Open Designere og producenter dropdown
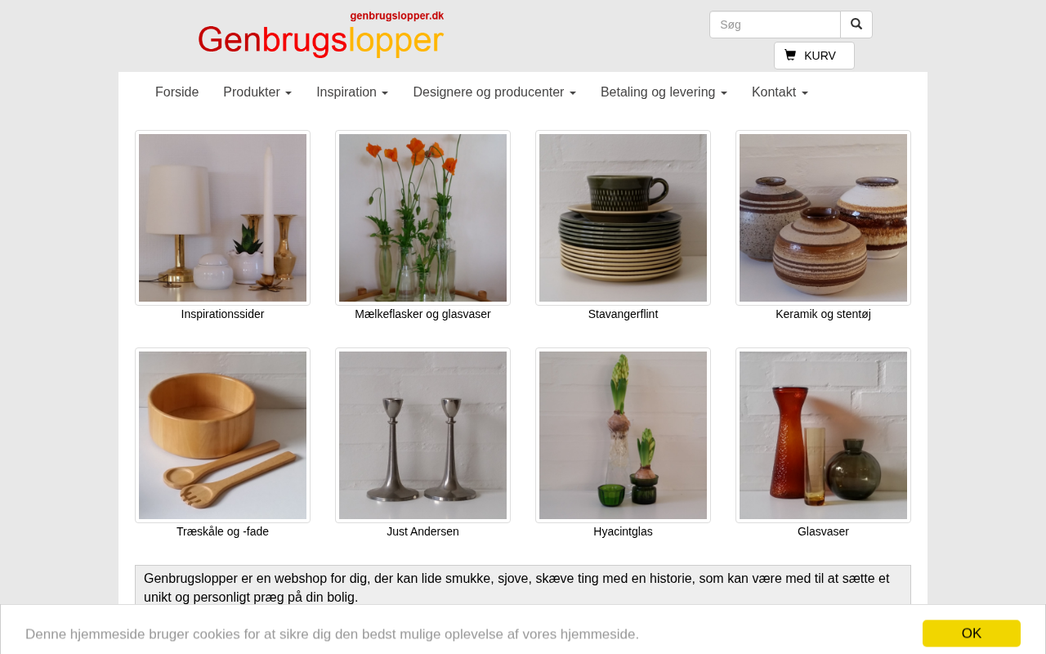This screenshot has width=1046, height=654. pyautogui.click(x=494, y=92)
